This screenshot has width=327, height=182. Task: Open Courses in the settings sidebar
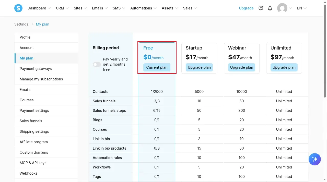point(46,100)
